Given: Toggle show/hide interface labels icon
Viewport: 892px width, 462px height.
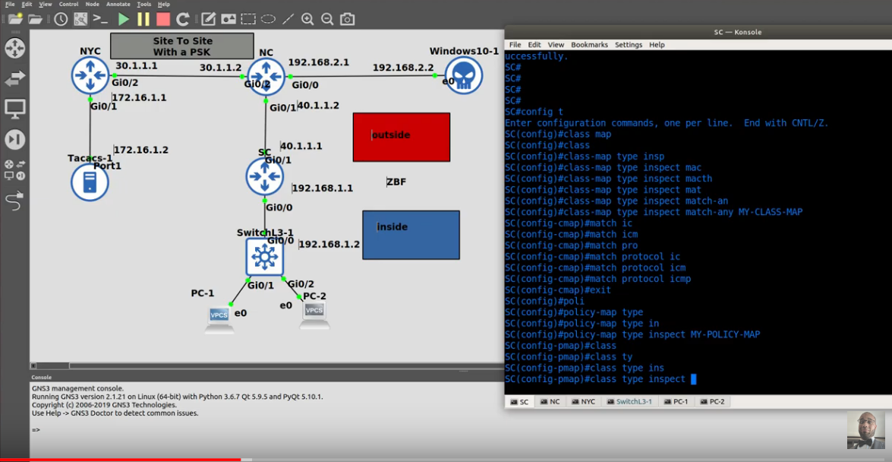Looking at the screenshot, I should (x=80, y=19).
